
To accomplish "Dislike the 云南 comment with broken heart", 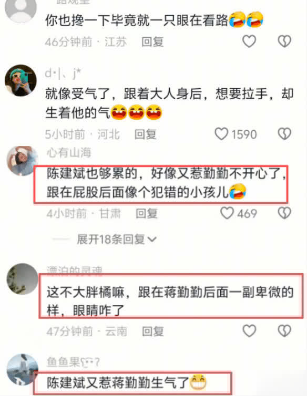I will (284, 330).
